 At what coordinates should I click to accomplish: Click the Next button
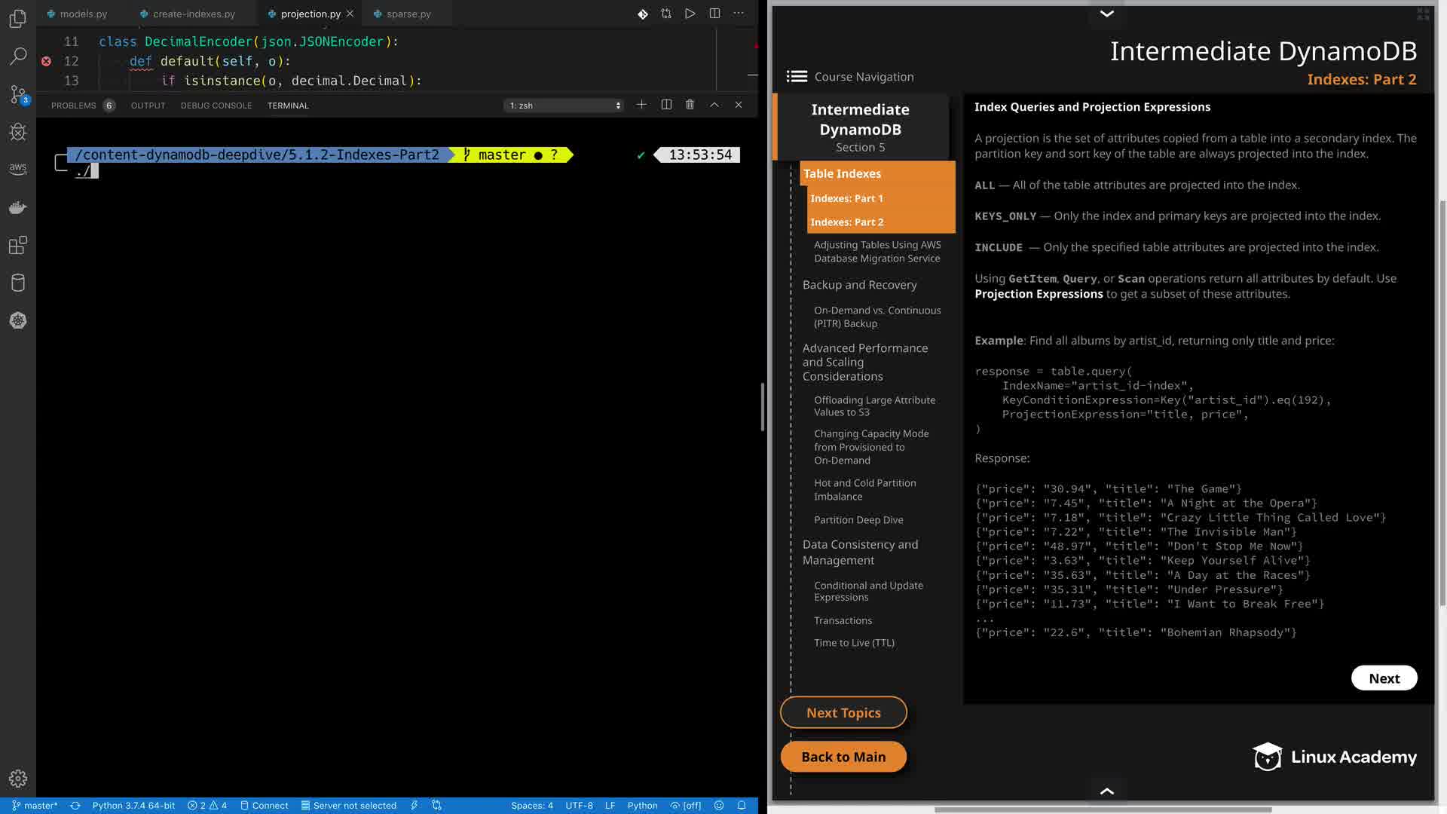(x=1384, y=678)
